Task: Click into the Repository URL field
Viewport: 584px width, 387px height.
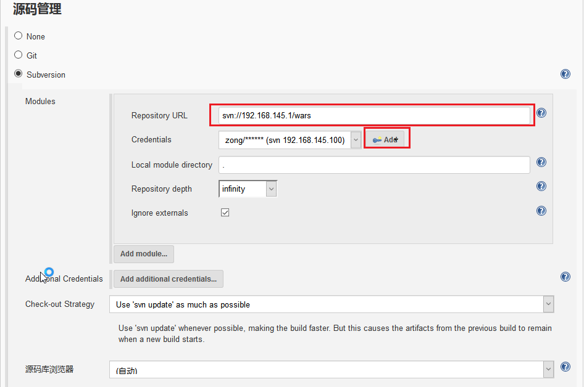Action: [x=374, y=116]
